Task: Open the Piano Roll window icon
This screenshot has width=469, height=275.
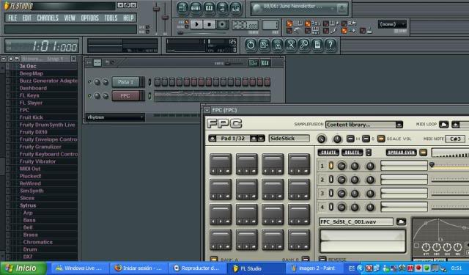Action: [209, 8]
